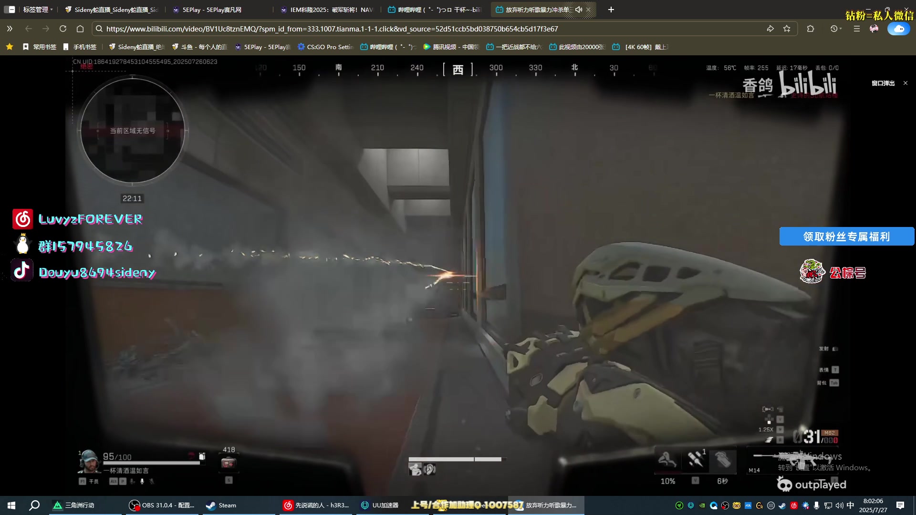Open Steam from the taskbar
Viewport: 916px width, 515px height.
(x=239, y=505)
